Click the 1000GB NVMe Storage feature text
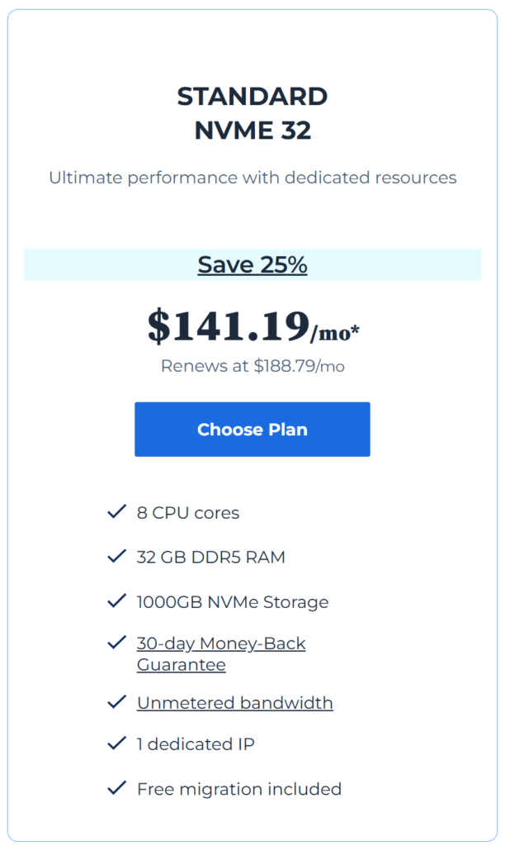Viewport: 505px width, 846px height. [233, 601]
